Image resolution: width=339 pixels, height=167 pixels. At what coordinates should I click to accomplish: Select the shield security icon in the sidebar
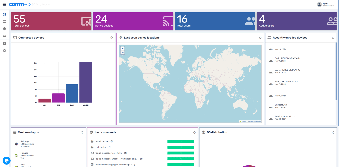pyautogui.click(x=4, y=29)
